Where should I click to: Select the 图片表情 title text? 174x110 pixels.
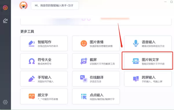click(97, 42)
